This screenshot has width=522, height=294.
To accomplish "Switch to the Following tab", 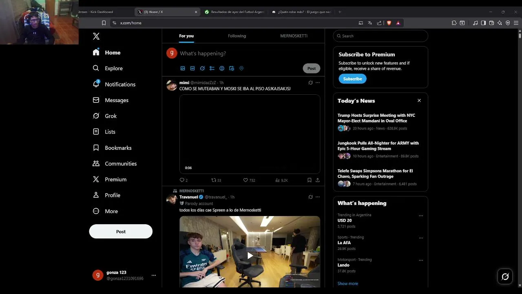I will click(237, 36).
